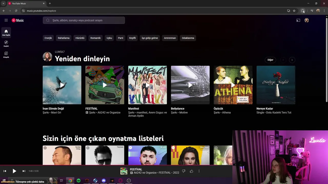This screenshot has height=184, width=328.
Task: Select İşe gidip gelme chip
Action: point(150,38)
